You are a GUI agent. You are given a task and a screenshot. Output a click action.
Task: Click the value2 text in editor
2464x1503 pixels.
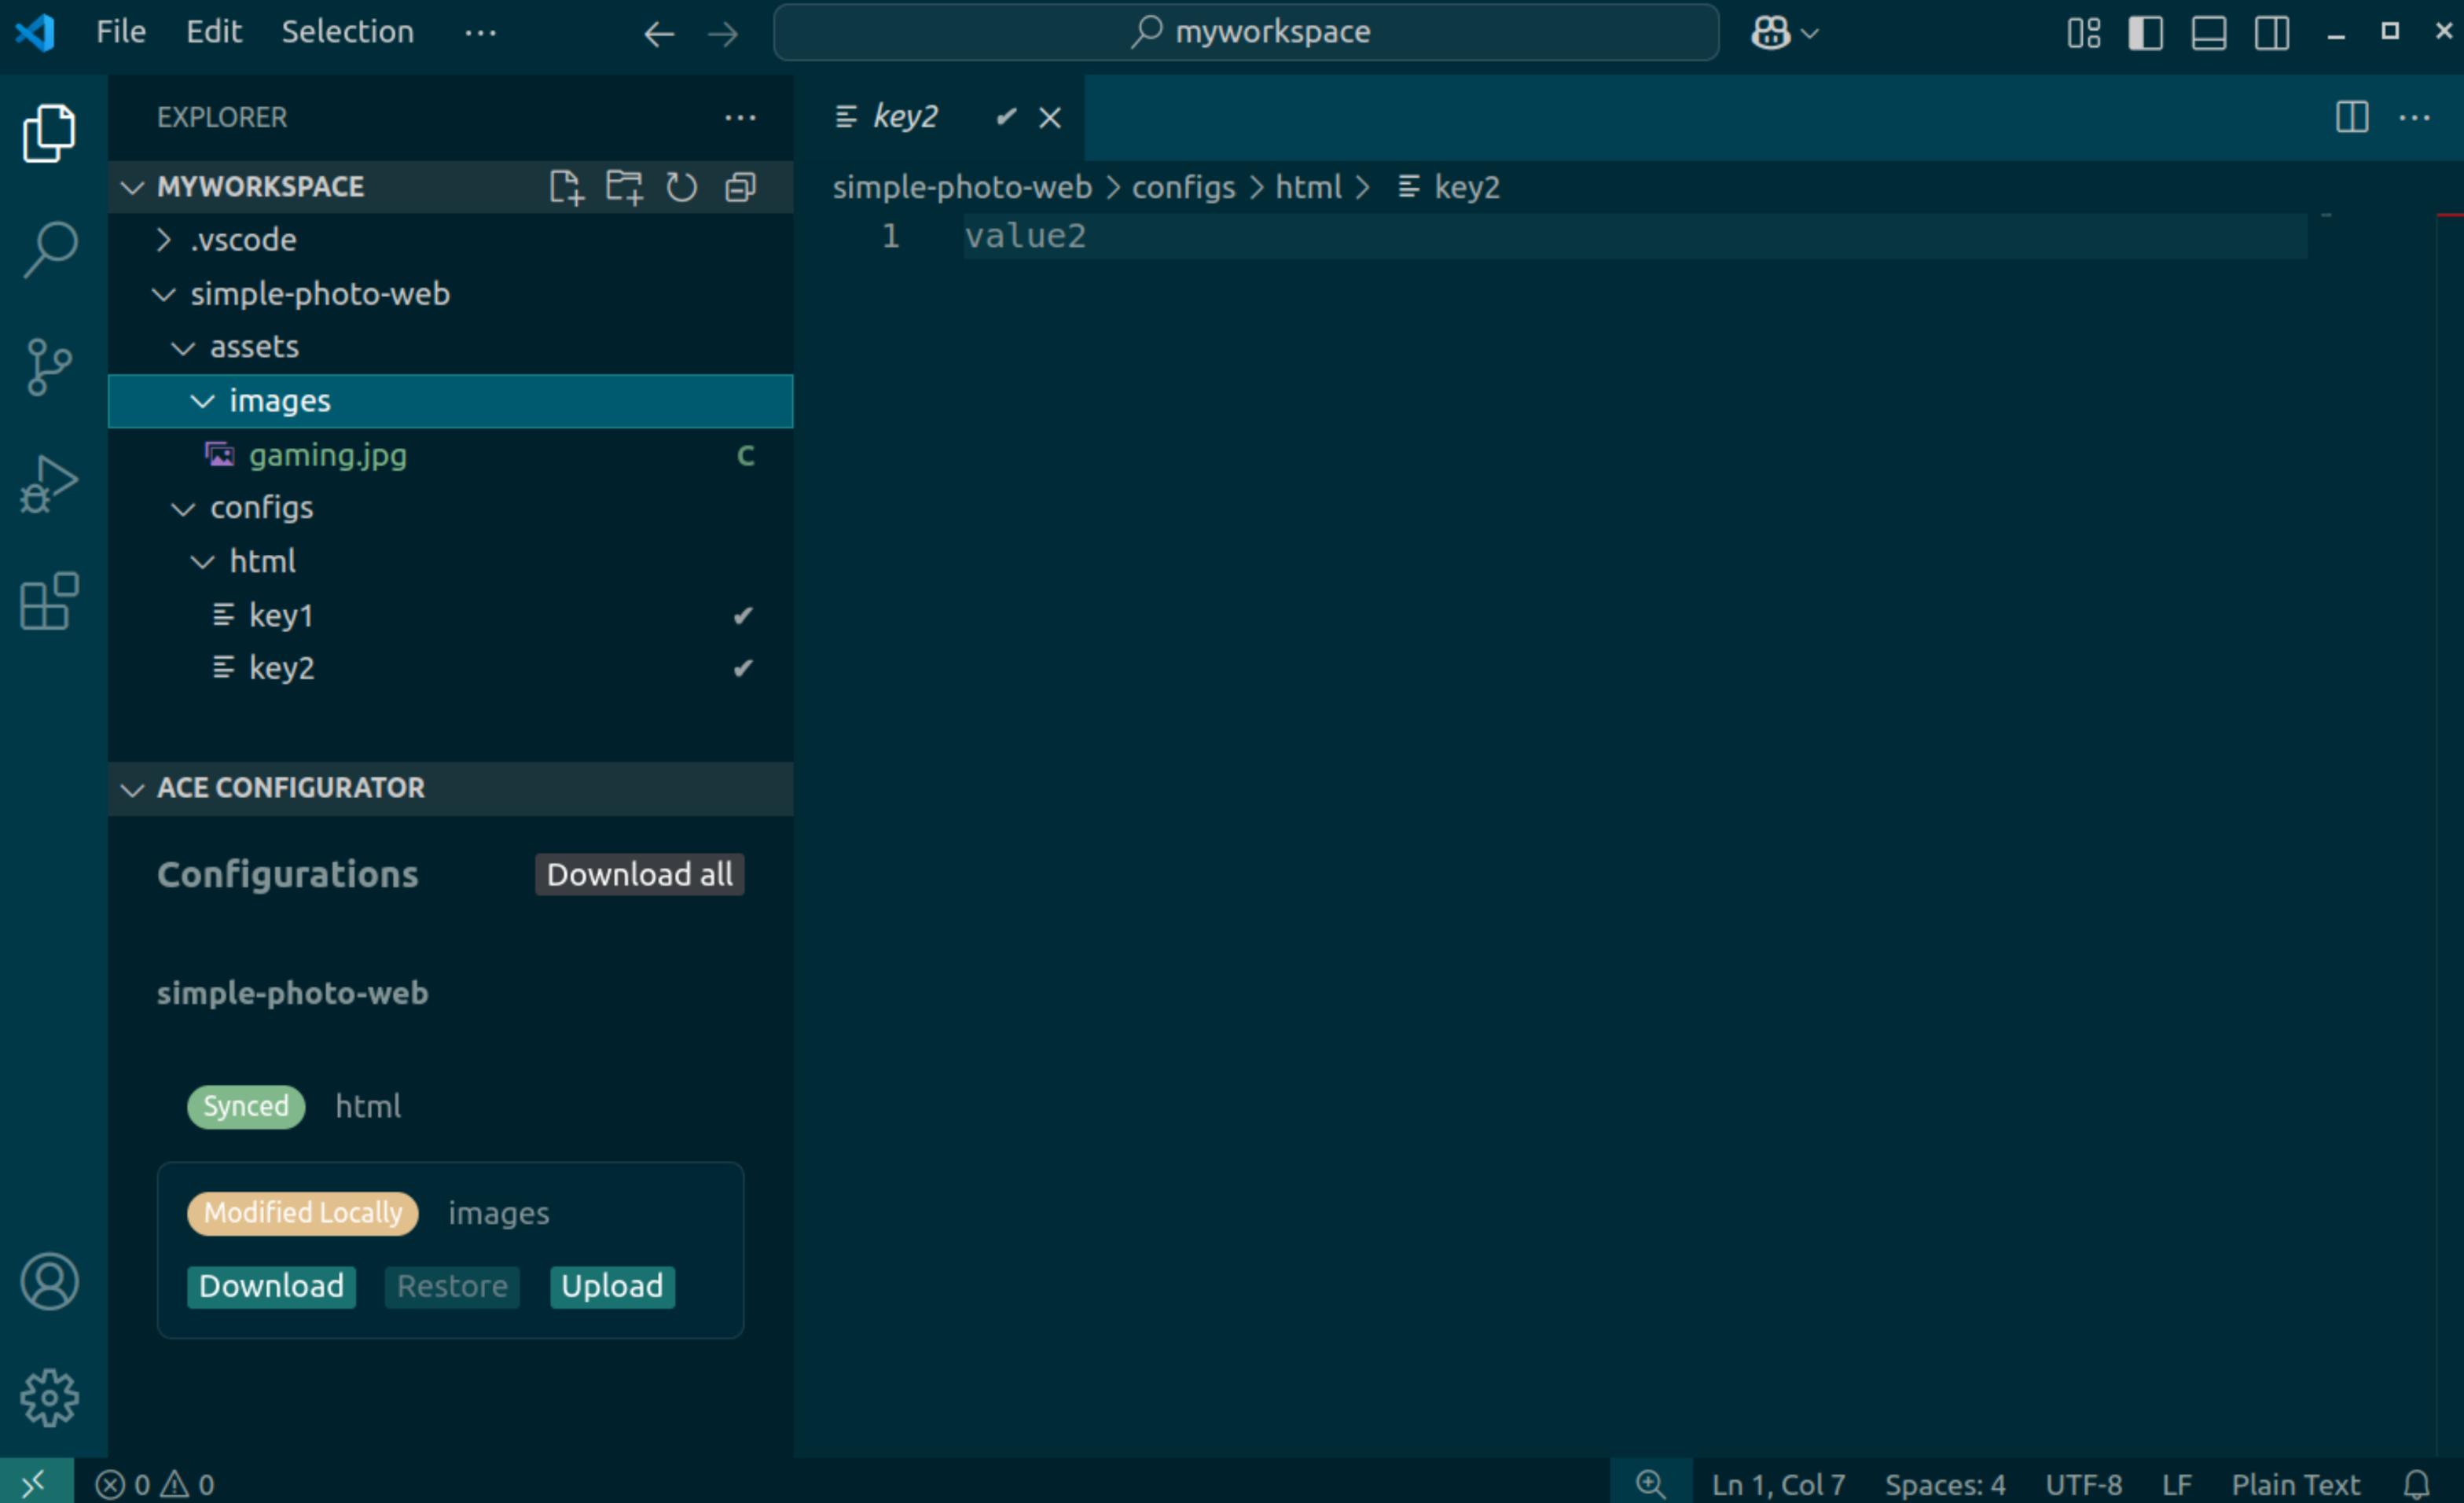pos(1025,236)
